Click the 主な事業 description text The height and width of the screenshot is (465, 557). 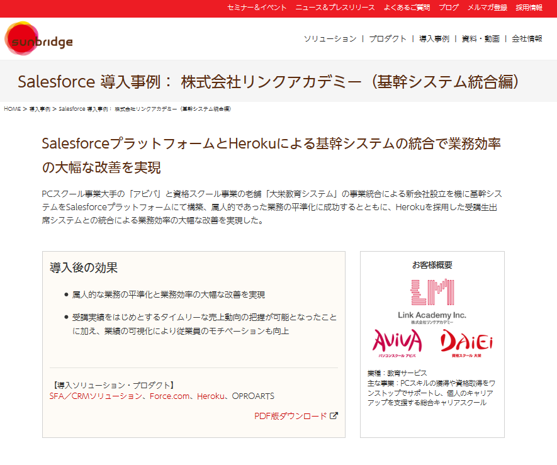pyautogui.click(x=431, y=393)
